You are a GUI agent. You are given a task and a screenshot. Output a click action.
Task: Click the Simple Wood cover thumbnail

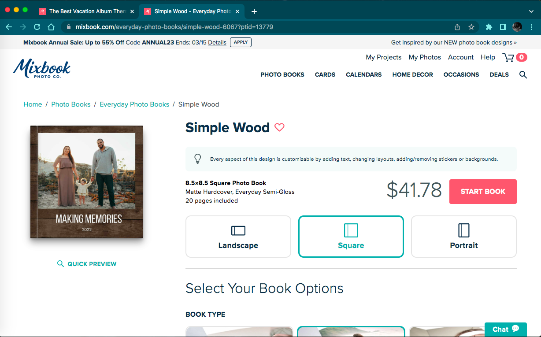click(86, 182)
